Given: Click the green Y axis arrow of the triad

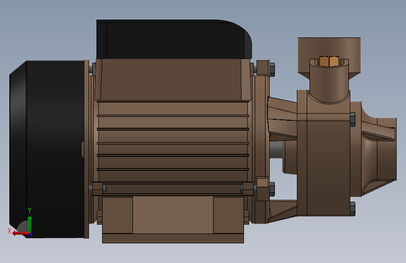Looking at the screenshot, I should click(x=30, y=224).
